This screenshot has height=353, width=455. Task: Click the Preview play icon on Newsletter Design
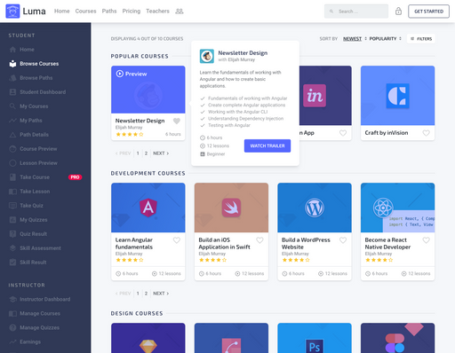point(120,74)
